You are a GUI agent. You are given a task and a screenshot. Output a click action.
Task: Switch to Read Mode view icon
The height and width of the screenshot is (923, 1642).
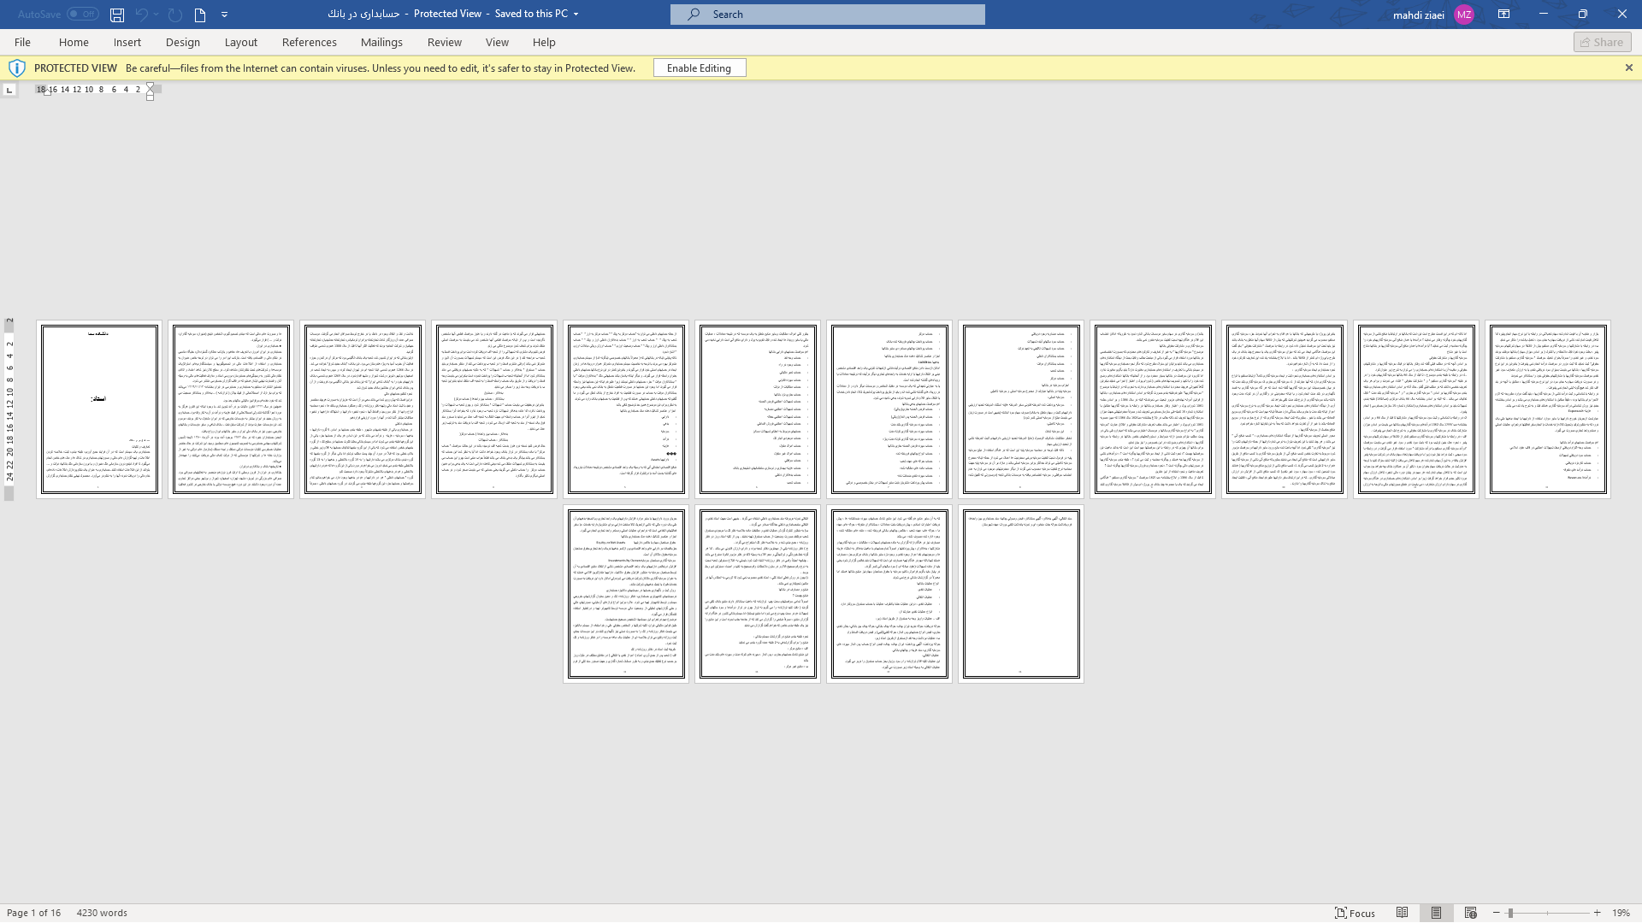[1403, 913]
